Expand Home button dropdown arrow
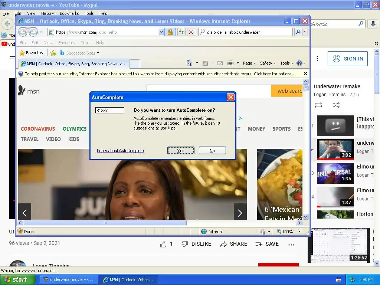This screenshot has width=380, height=285. (x=197, y=63)
